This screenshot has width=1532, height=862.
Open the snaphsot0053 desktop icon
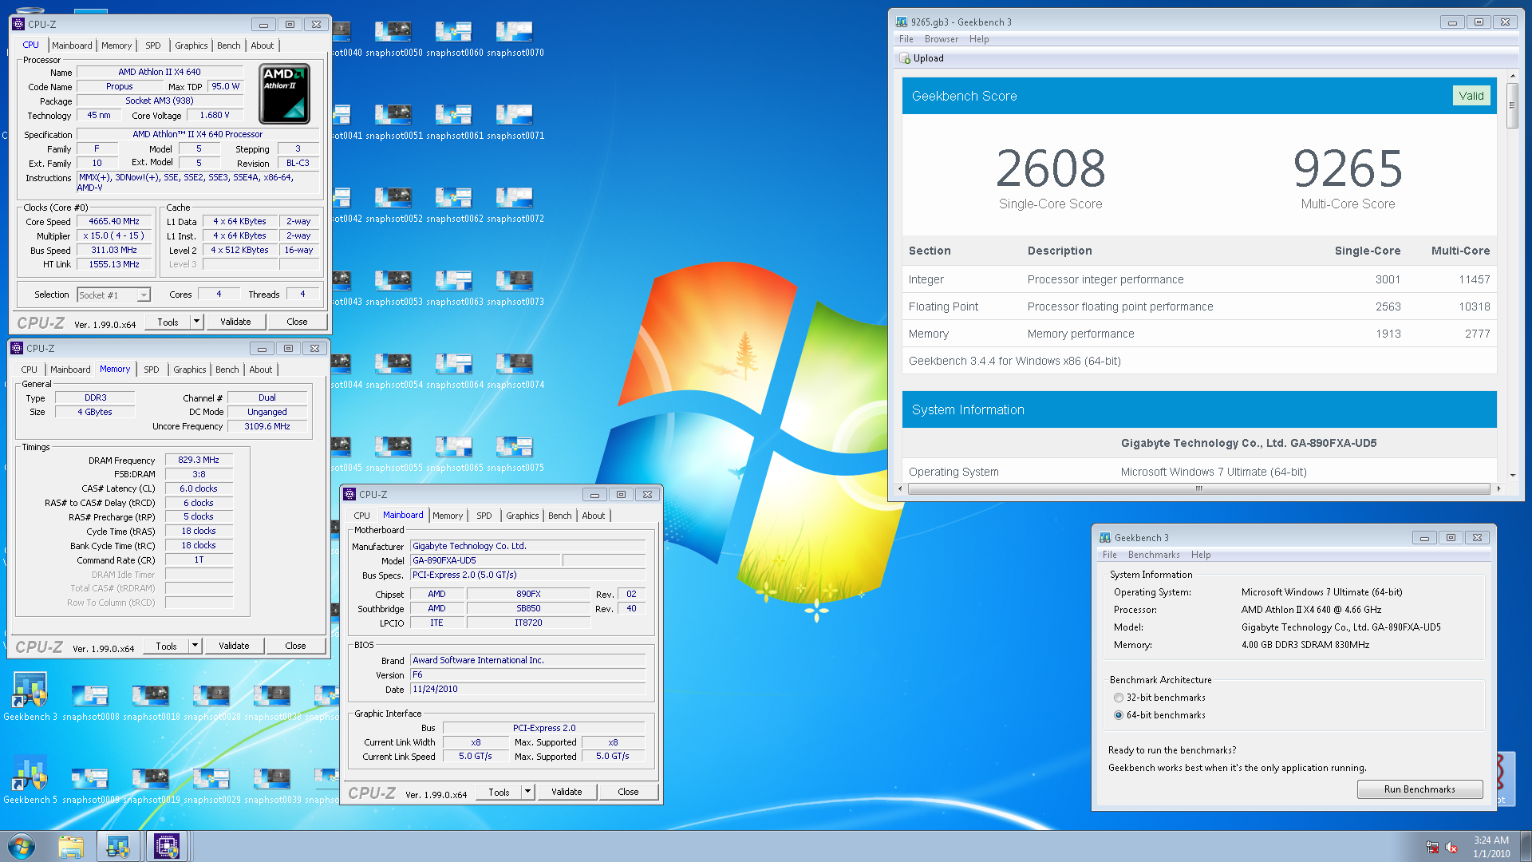(x=394, y=289)
